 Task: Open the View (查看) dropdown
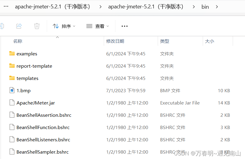coord(97,26)
